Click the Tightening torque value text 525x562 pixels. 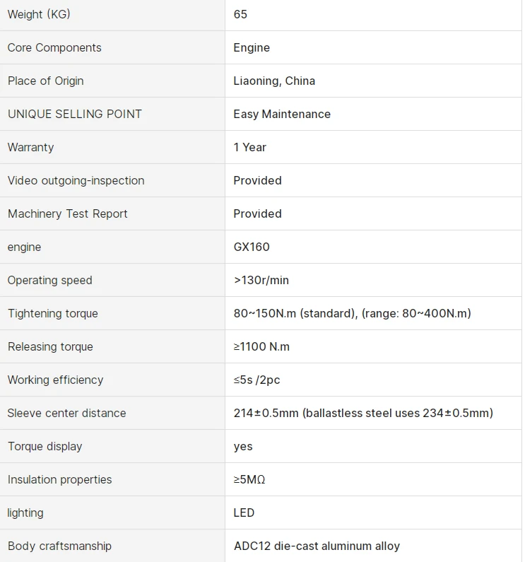pos(353,314)
